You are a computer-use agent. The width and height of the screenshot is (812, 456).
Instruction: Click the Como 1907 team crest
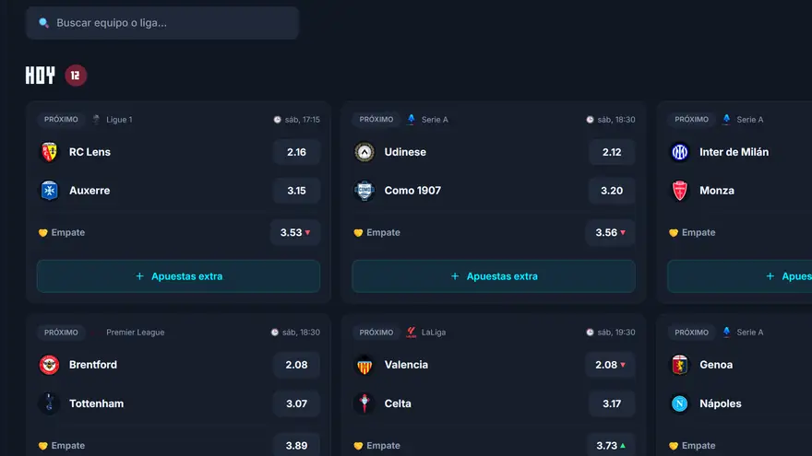[364, 191]
